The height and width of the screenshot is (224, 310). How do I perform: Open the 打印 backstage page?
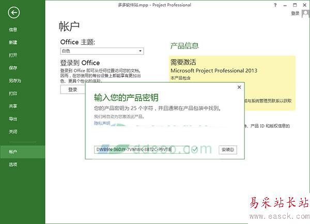tap(13, 94)
